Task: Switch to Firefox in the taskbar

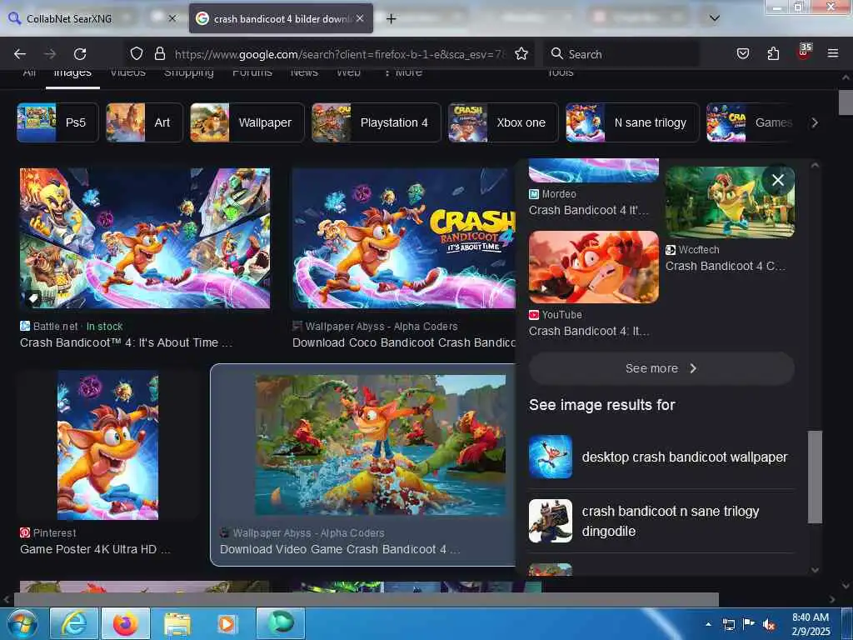Action: pyautogui.click(x=125, y=623)
